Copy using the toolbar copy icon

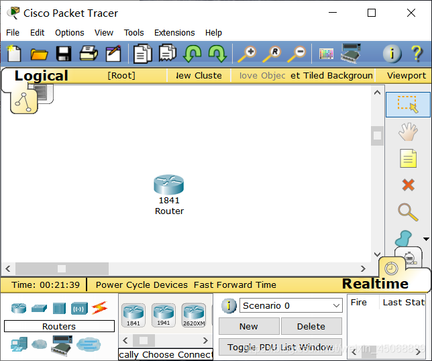(143, 54)
